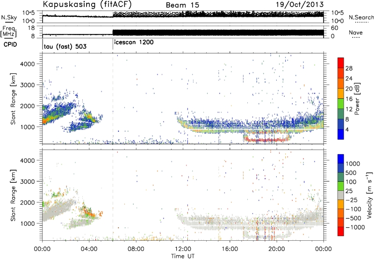
Task: Click the 'N.Search' legend label
Action: 361,17
